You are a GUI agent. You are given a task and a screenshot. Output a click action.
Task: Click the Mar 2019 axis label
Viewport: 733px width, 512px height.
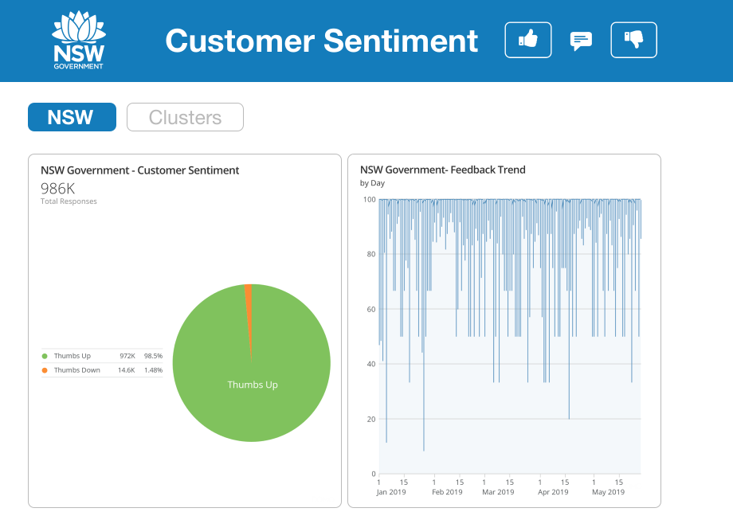click(x=498, y=492)
